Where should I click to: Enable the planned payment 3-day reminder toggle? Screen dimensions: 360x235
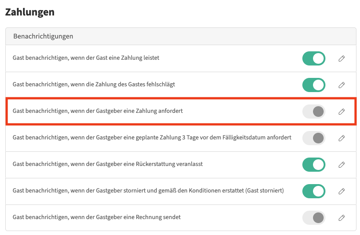click(x=314, y=138)
